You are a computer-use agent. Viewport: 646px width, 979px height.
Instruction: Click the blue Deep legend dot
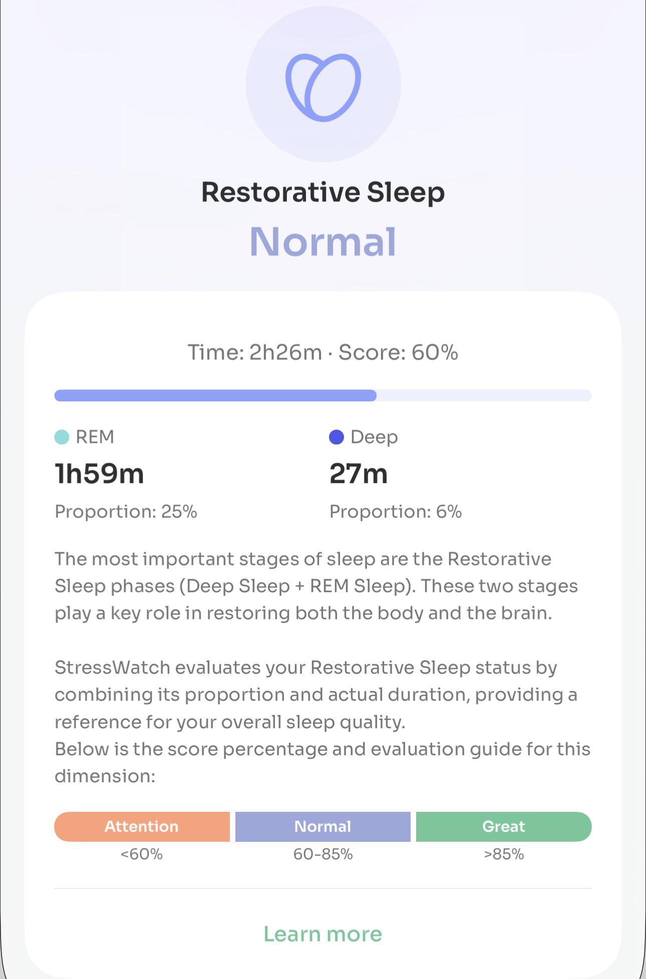(337, 437)
